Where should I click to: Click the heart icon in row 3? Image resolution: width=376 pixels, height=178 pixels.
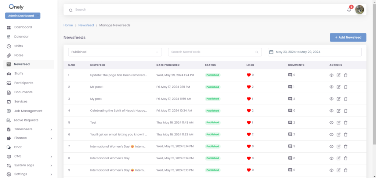[249, 99]
